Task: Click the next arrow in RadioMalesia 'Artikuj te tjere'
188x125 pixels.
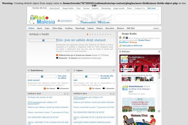Action: (68, 94)
